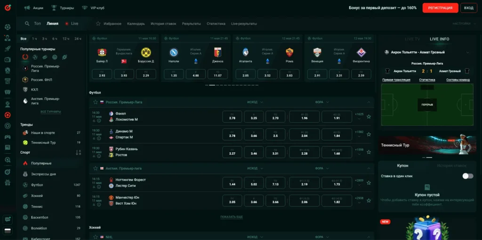
Task: Click the Избранное star icon in top bar
Action: 98,24
